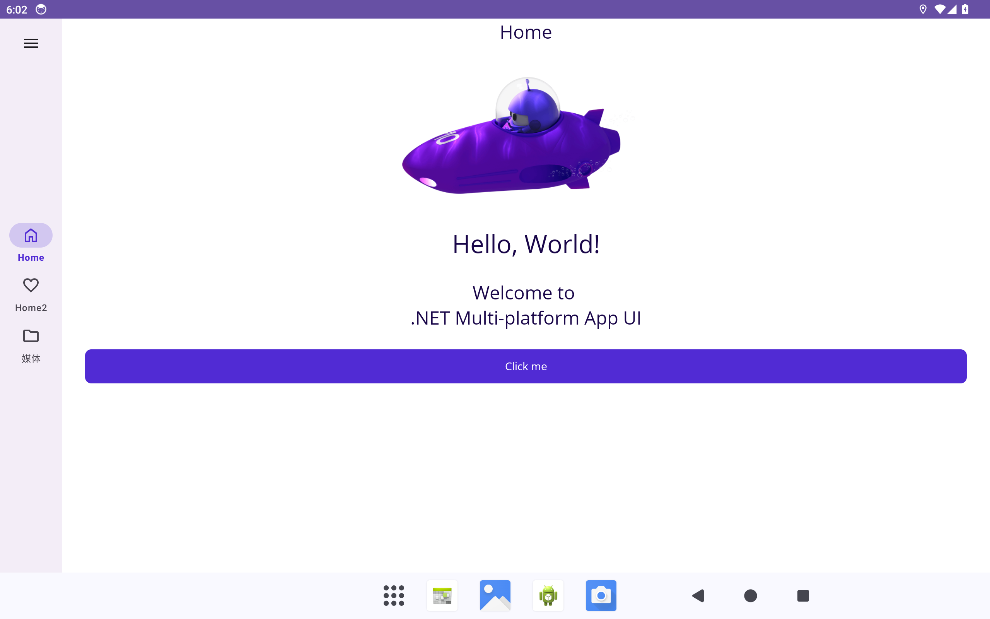
Task: Open the app drawer grid icon
Action: (394, 596)
